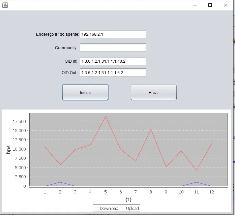Close the application window
Viewport: 235px width, 215px height.
point(226,5)
